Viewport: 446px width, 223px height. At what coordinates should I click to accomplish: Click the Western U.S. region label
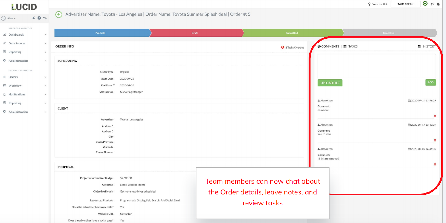[380, 4]
